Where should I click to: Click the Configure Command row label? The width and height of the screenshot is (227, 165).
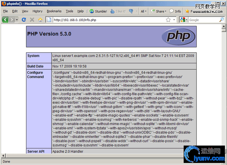[35, 75]
